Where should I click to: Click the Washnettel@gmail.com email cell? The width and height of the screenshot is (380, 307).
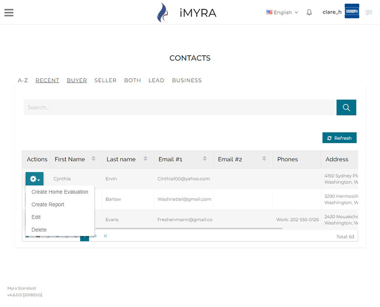[184, 199]
